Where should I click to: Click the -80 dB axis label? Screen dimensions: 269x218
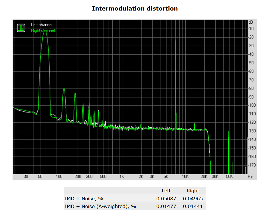click(251, 88)
